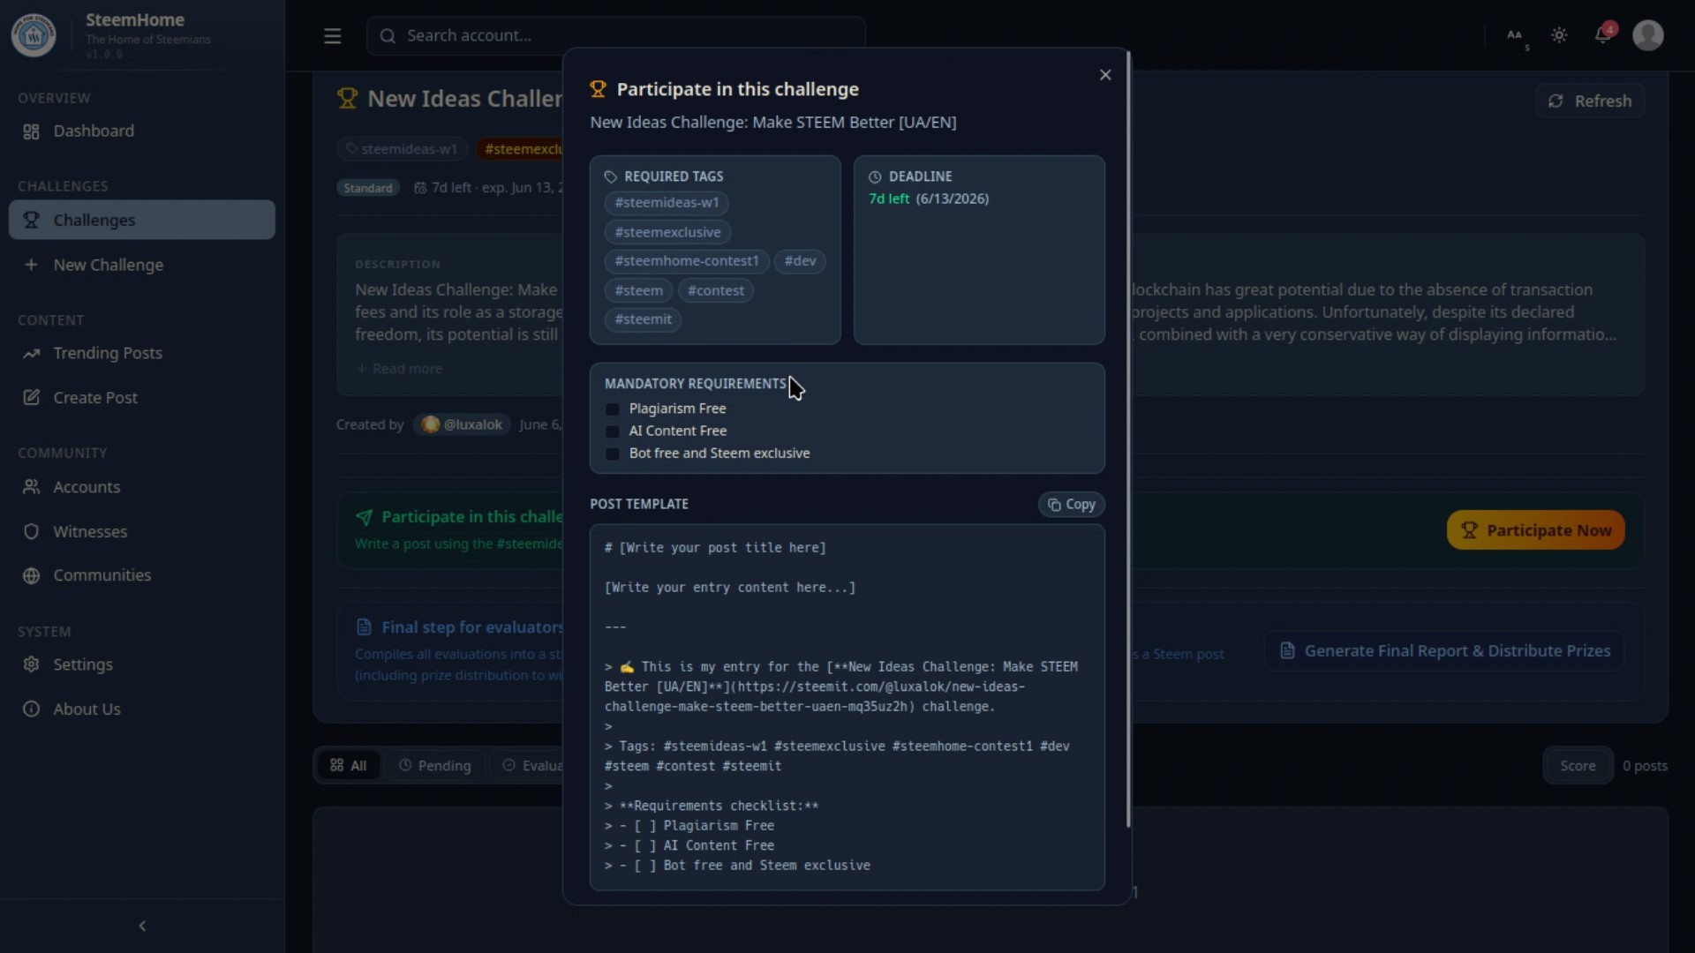
Task: Click the Challenges trophy icon in sidebar
Action: click(32, 220)
